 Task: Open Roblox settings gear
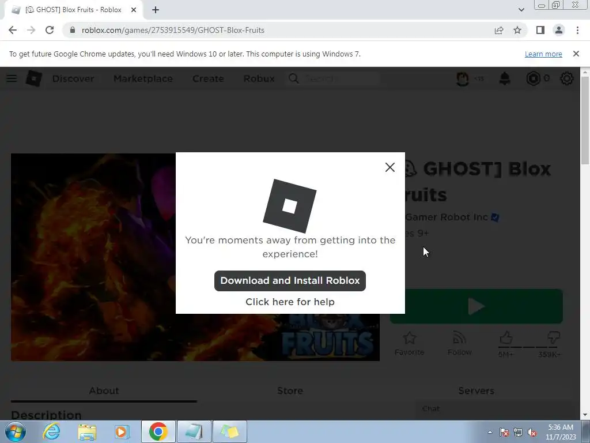coord(567,78)
